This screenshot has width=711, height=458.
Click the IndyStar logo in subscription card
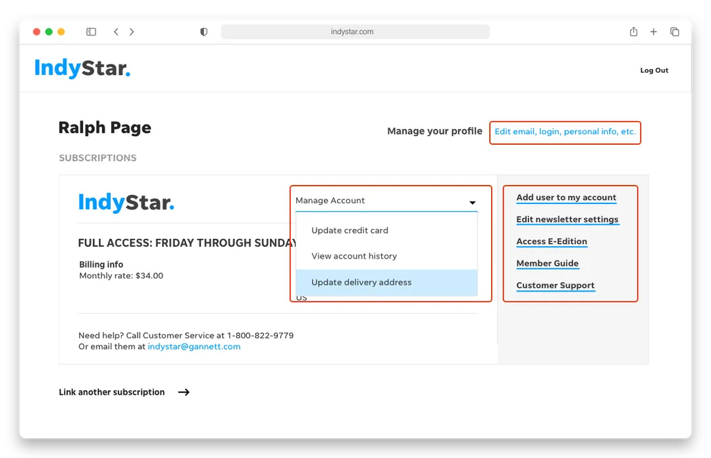pyautogui.click(x=126, y=203)
